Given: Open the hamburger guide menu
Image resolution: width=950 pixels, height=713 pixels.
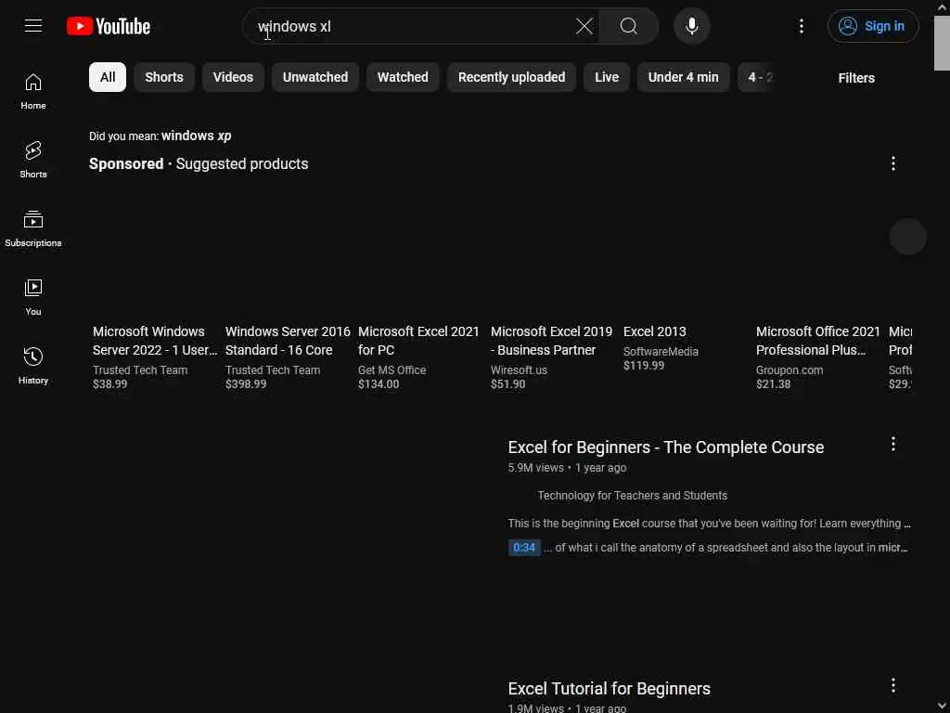Looking at the screenshot, I should 33,26.
